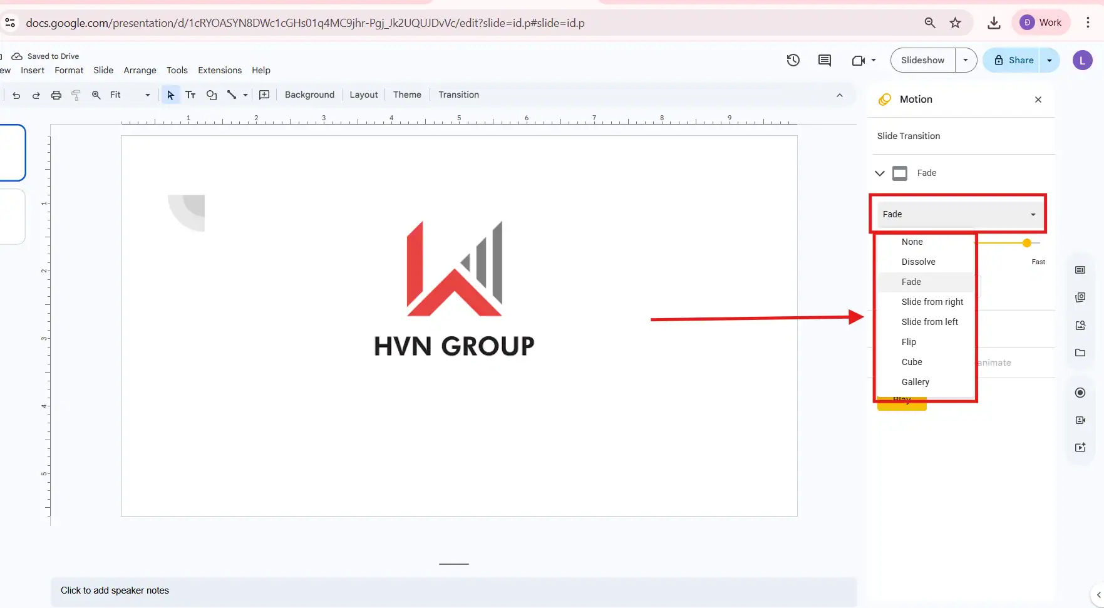Click browser zoom magnifier in address bar

click(x=930, y=23)
